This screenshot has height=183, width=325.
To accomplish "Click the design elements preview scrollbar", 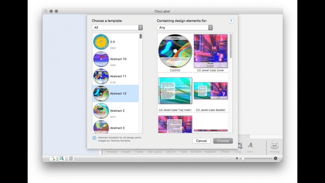I will [231, 46].
